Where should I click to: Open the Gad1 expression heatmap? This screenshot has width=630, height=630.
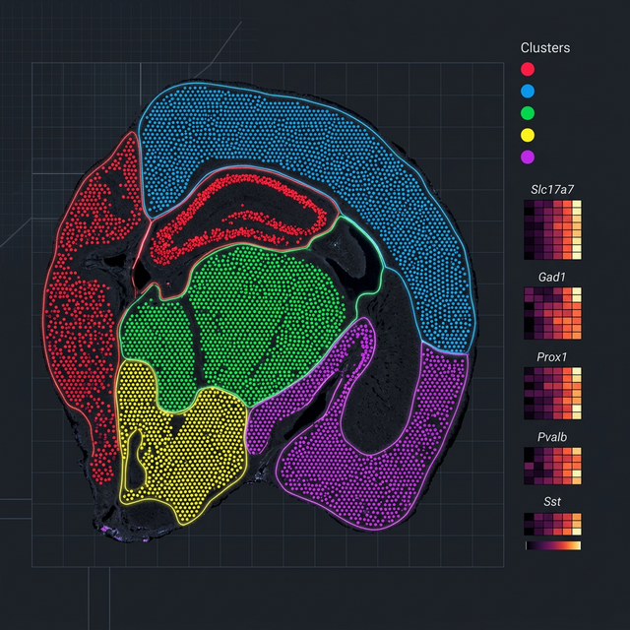(x=552, y=313)
